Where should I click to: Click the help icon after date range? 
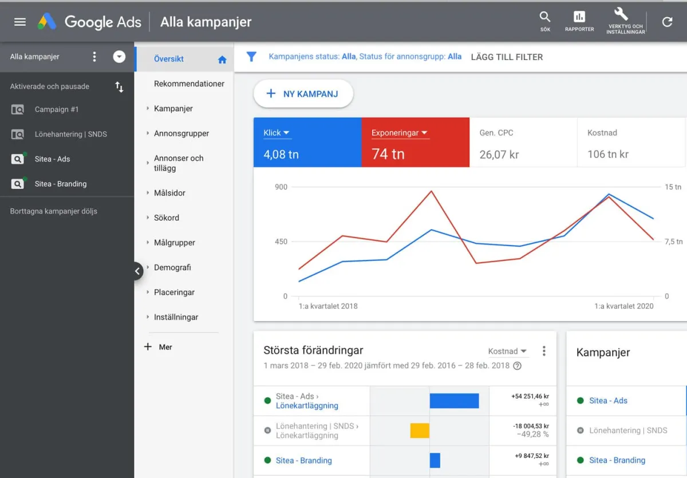click(518, 366)
